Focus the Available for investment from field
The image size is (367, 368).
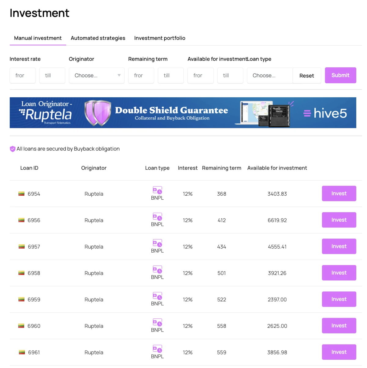(200, 75)
